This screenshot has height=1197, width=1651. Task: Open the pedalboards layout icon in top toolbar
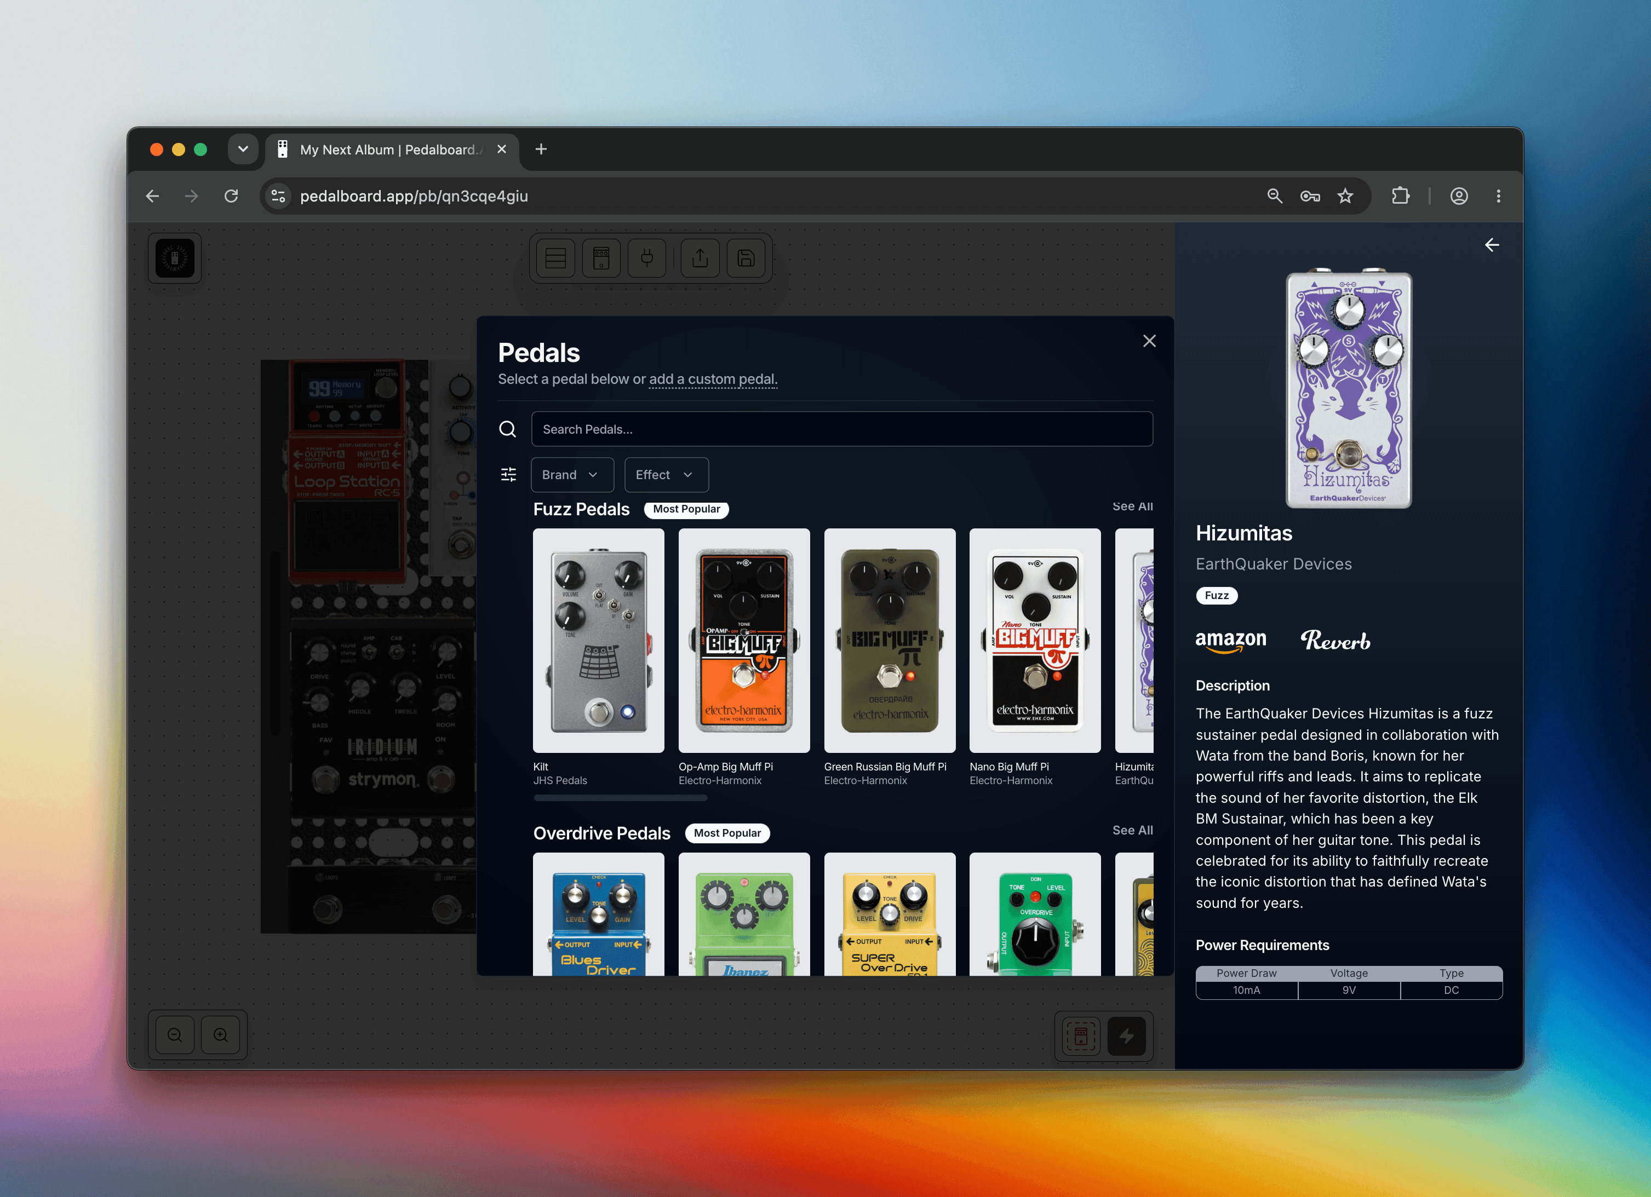click(555, 258)
